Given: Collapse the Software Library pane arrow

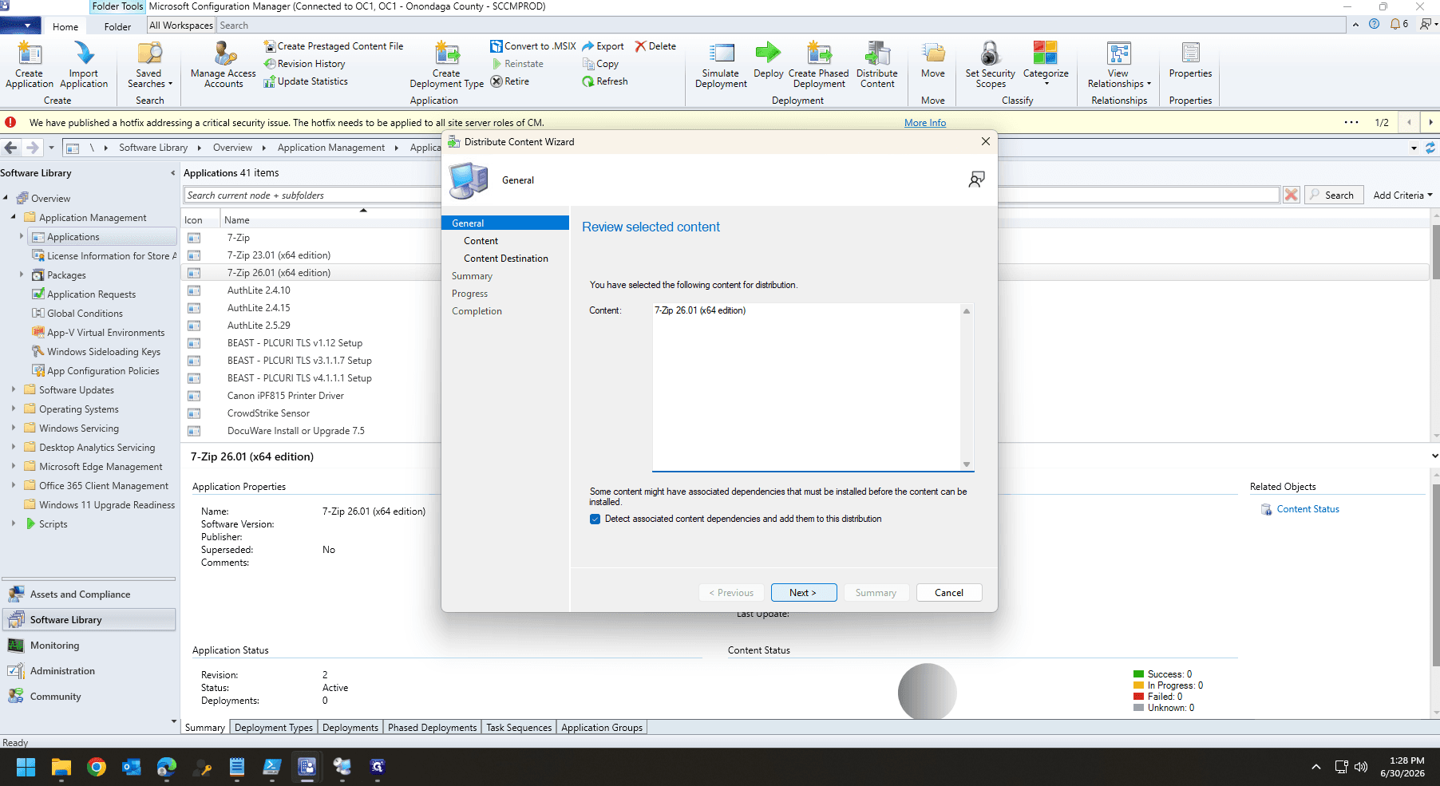Looking at the screenshot, I should click(172, 173).
